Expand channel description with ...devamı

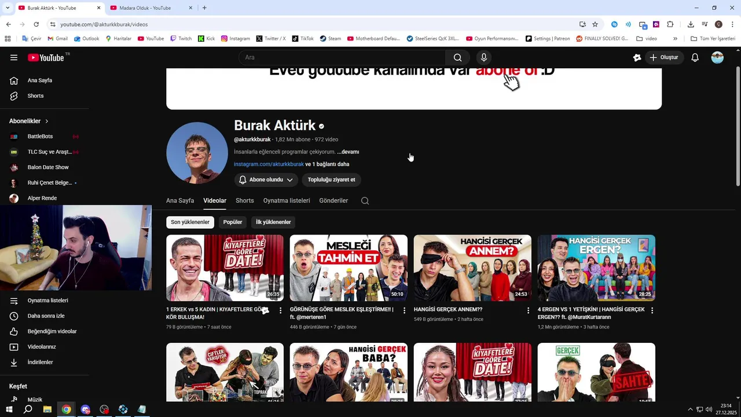(348, 152)
